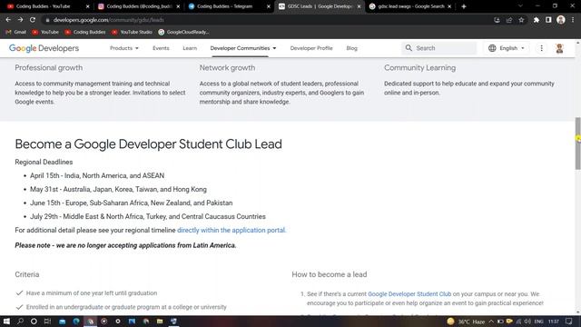Open the Chrome profile avatar
This screenshot has width=581, height=327.
click(x=561, y=20)
